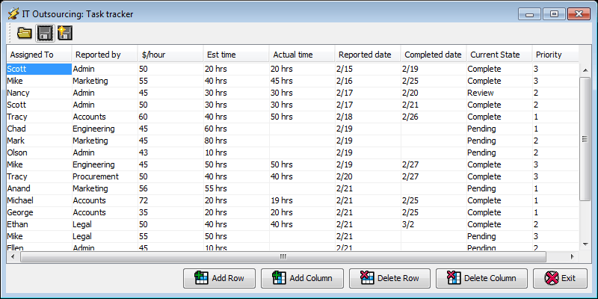Click the app icon in the title bar

click(13, 14)
